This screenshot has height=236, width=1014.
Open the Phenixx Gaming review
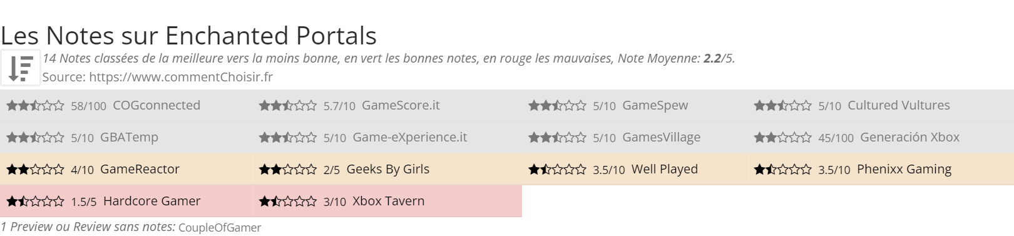pyautogui.click(x=904, y=169)
